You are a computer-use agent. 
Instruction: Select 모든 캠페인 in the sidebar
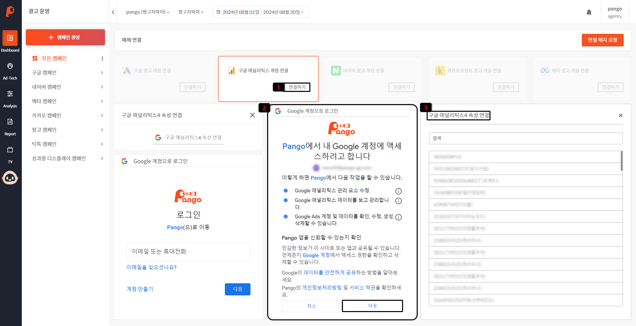click(x=54, y=58)
